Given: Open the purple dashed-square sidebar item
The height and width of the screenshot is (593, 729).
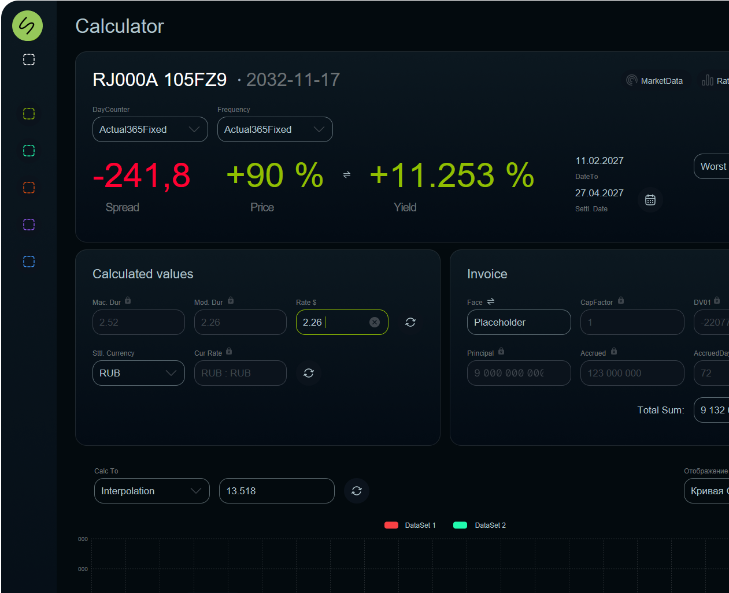Looking at the screenshot, I should coord(29,225).
